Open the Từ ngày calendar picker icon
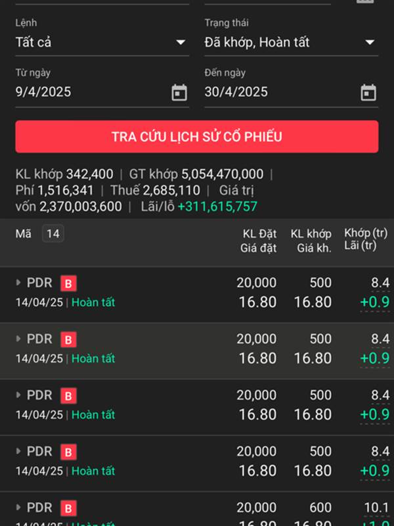Screen dimensions: 394x526 [179, 93]
